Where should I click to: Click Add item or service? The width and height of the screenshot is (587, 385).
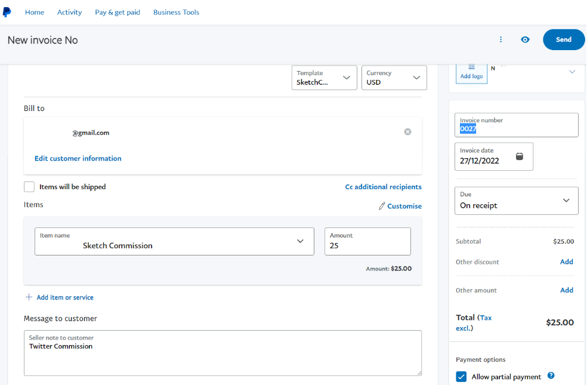pos(65,297)
